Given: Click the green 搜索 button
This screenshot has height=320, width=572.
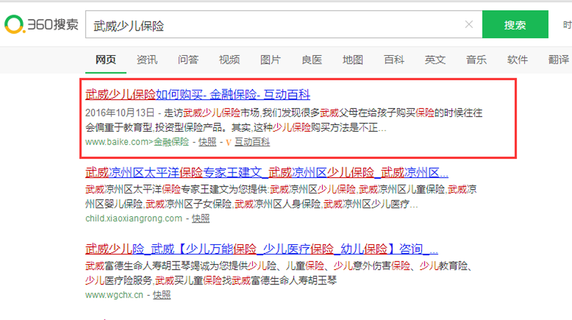Looking at the screenshot, I should (515, 24).
